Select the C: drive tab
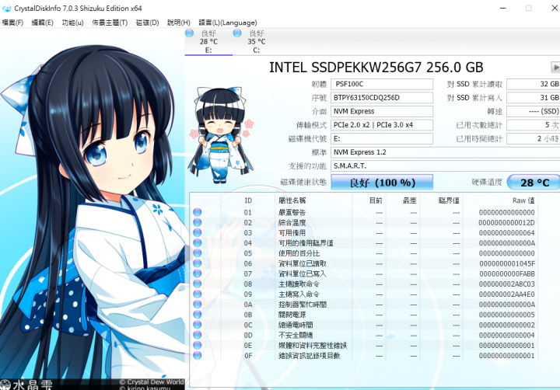560x390 pixels. pos(257,42)
